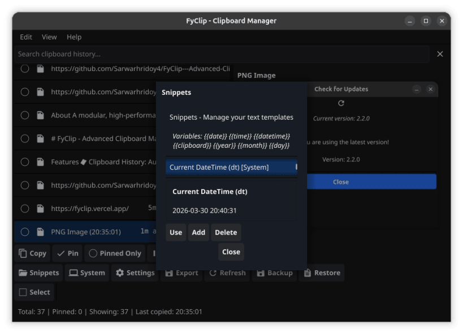
Task: Open Settings with gear icon
Action: (x=135, y=273)
